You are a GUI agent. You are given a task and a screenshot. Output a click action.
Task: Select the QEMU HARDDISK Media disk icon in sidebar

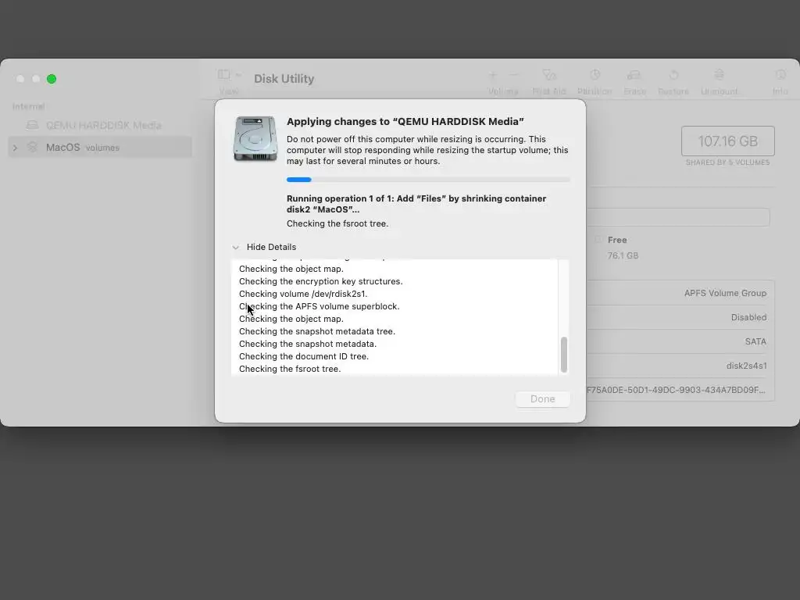coord(32,125)
